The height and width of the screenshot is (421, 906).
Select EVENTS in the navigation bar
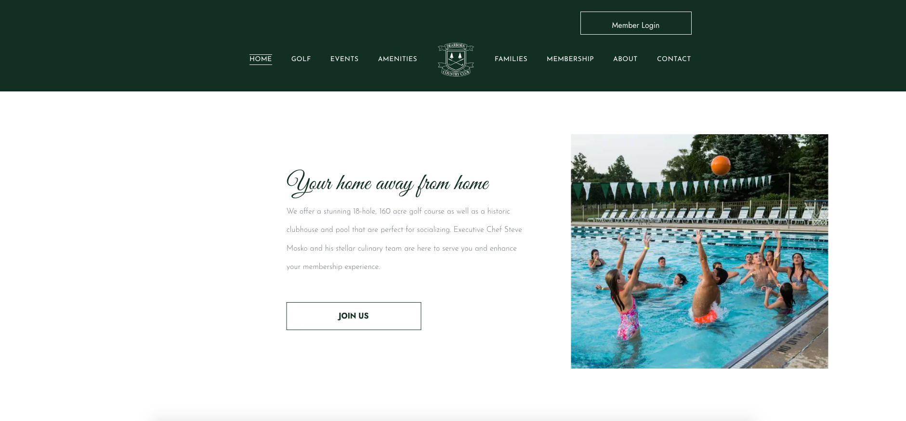(344, 59)
